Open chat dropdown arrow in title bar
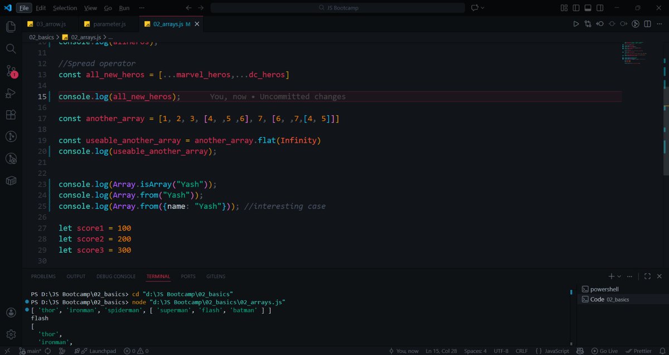The width and height of the screenshot is (669, 355). [483, 8]
